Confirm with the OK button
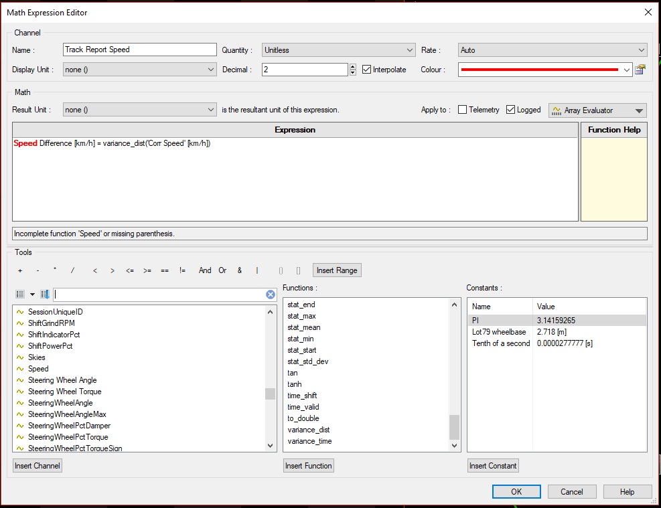This screenshot has height=508, width=661. [x=516, y=491]
